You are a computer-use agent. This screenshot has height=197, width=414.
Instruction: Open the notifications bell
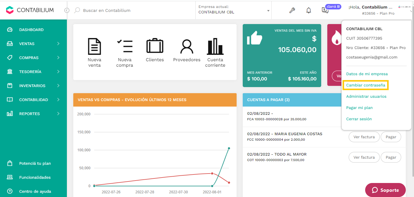(309, 10)
